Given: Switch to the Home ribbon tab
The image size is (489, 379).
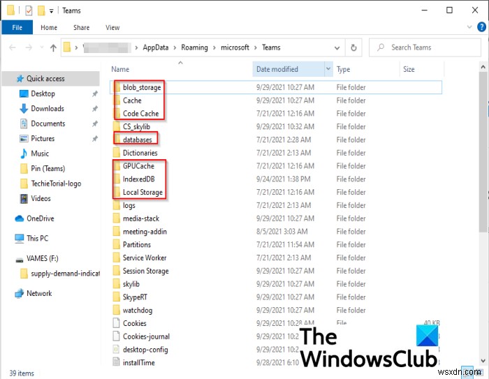Looking at the screenshot, I should point(49,27).
